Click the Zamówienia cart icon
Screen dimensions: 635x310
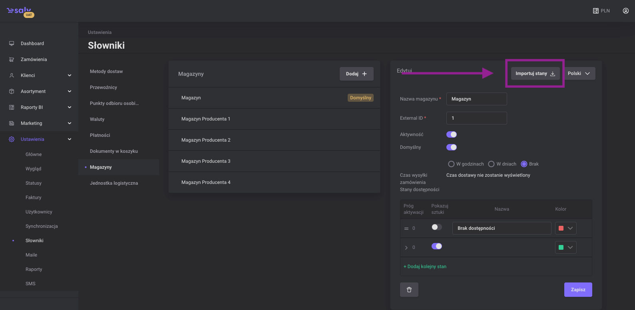pos(12,59)
